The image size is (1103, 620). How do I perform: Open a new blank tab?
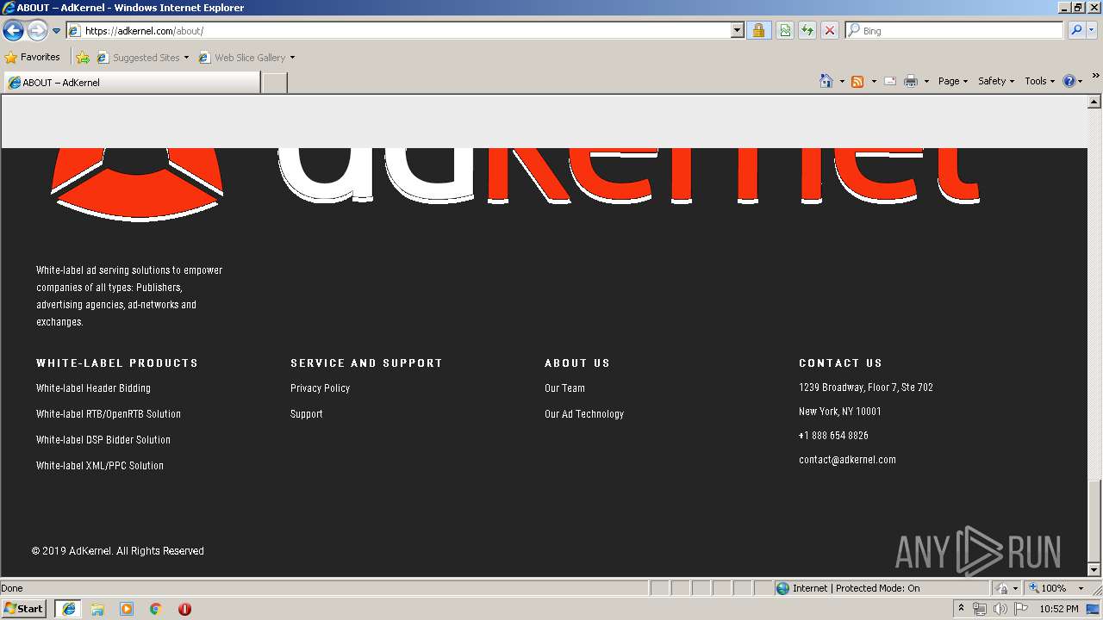point(274,83)
